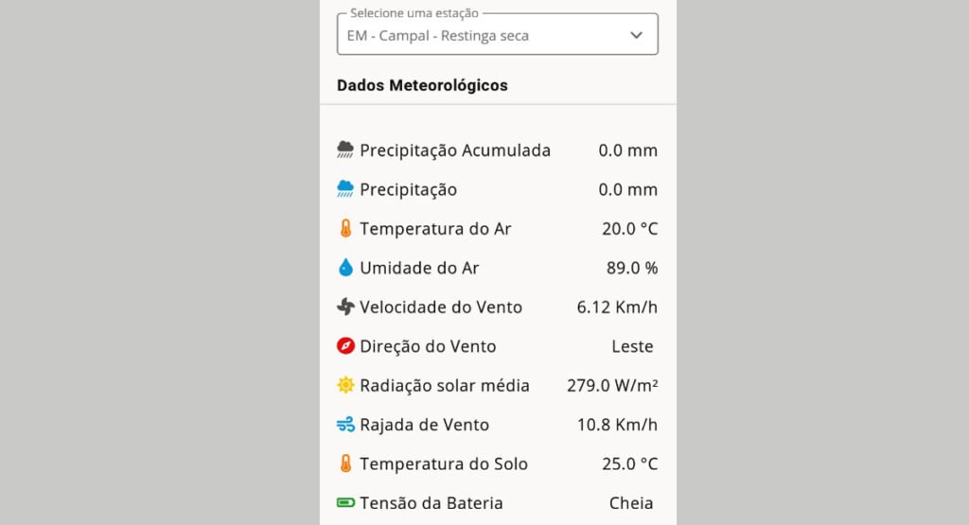
Task: Click the 'Leste' wind direction value
Action: (632, 346)
